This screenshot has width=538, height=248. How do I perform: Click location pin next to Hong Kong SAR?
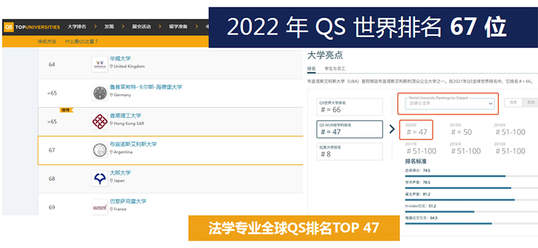tap(112, 123)
